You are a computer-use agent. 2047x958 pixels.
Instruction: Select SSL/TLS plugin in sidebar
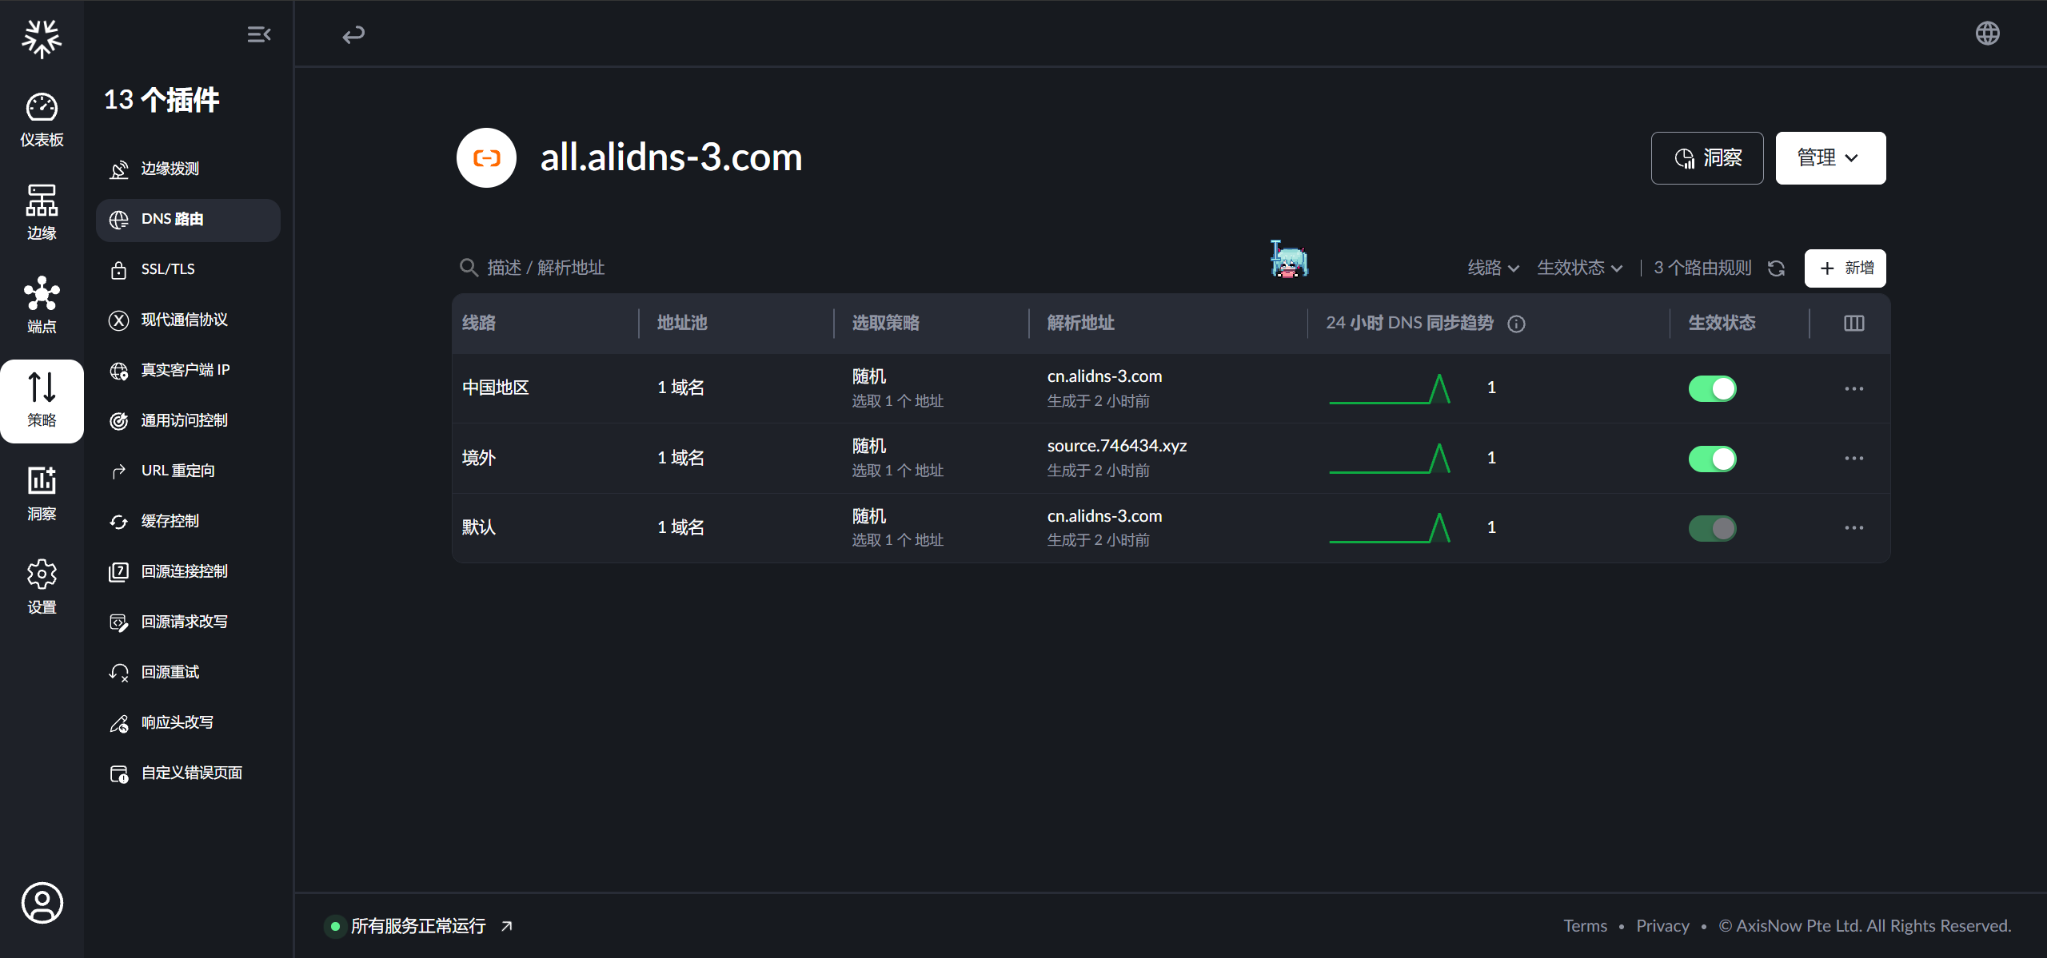(168, 269)
